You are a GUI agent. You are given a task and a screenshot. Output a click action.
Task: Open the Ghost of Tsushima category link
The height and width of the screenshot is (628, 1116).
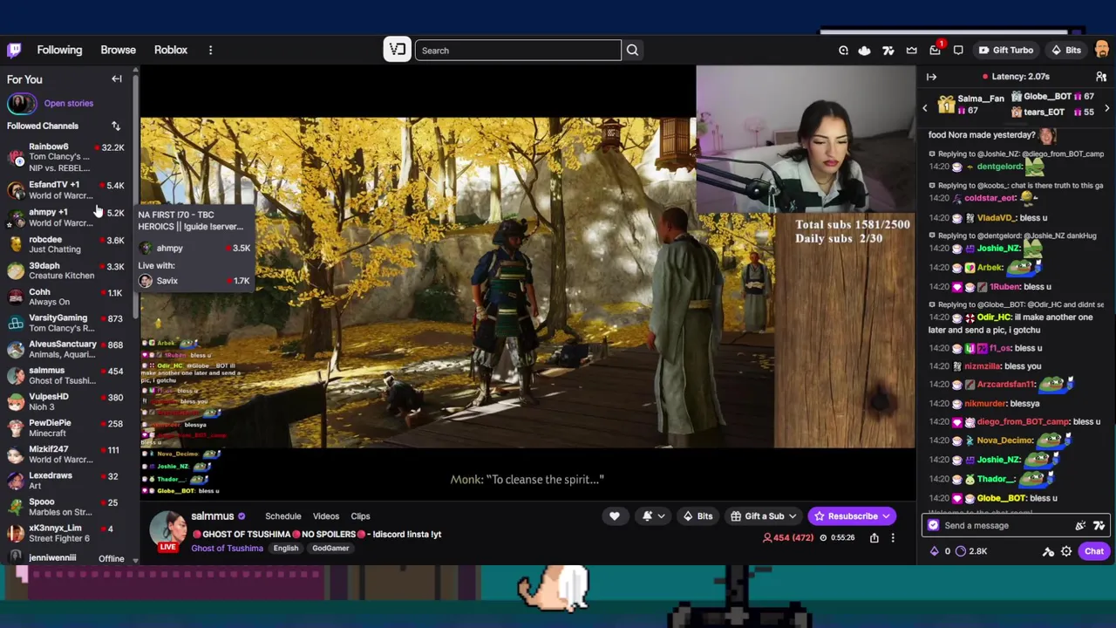coord(227,548)
